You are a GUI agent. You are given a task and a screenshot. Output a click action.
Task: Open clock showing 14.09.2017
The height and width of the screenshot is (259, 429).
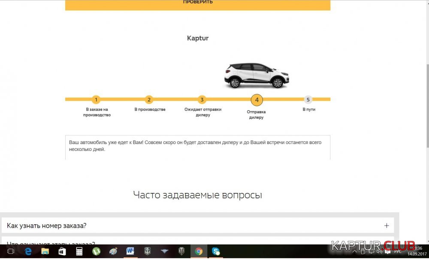pos(417,251)
